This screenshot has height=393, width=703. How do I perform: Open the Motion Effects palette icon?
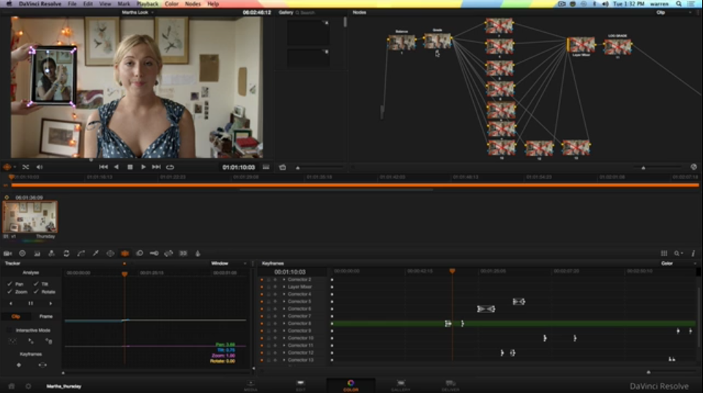67,254
